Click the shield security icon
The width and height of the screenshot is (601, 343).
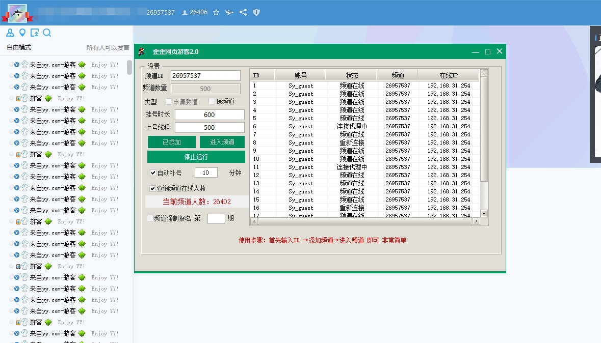click(x=256, y=12)
